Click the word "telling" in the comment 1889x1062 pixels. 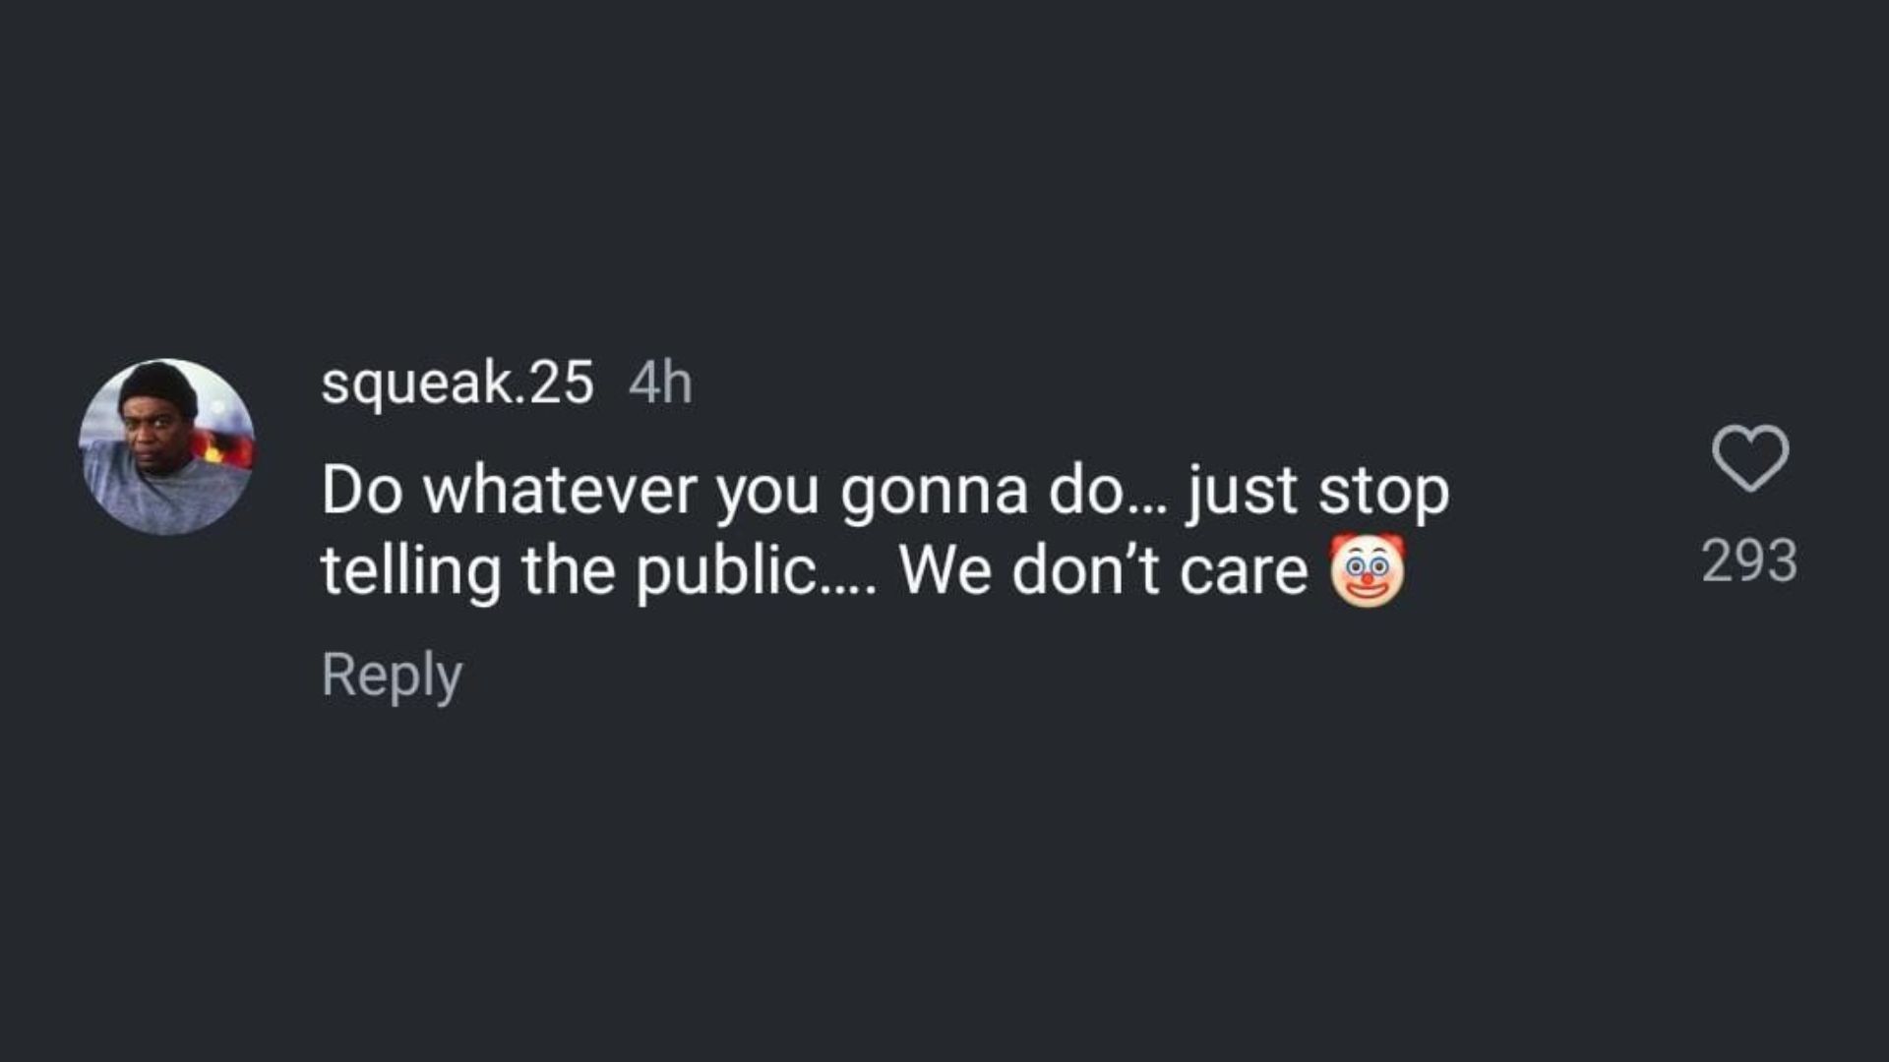(x=410, y=572)
